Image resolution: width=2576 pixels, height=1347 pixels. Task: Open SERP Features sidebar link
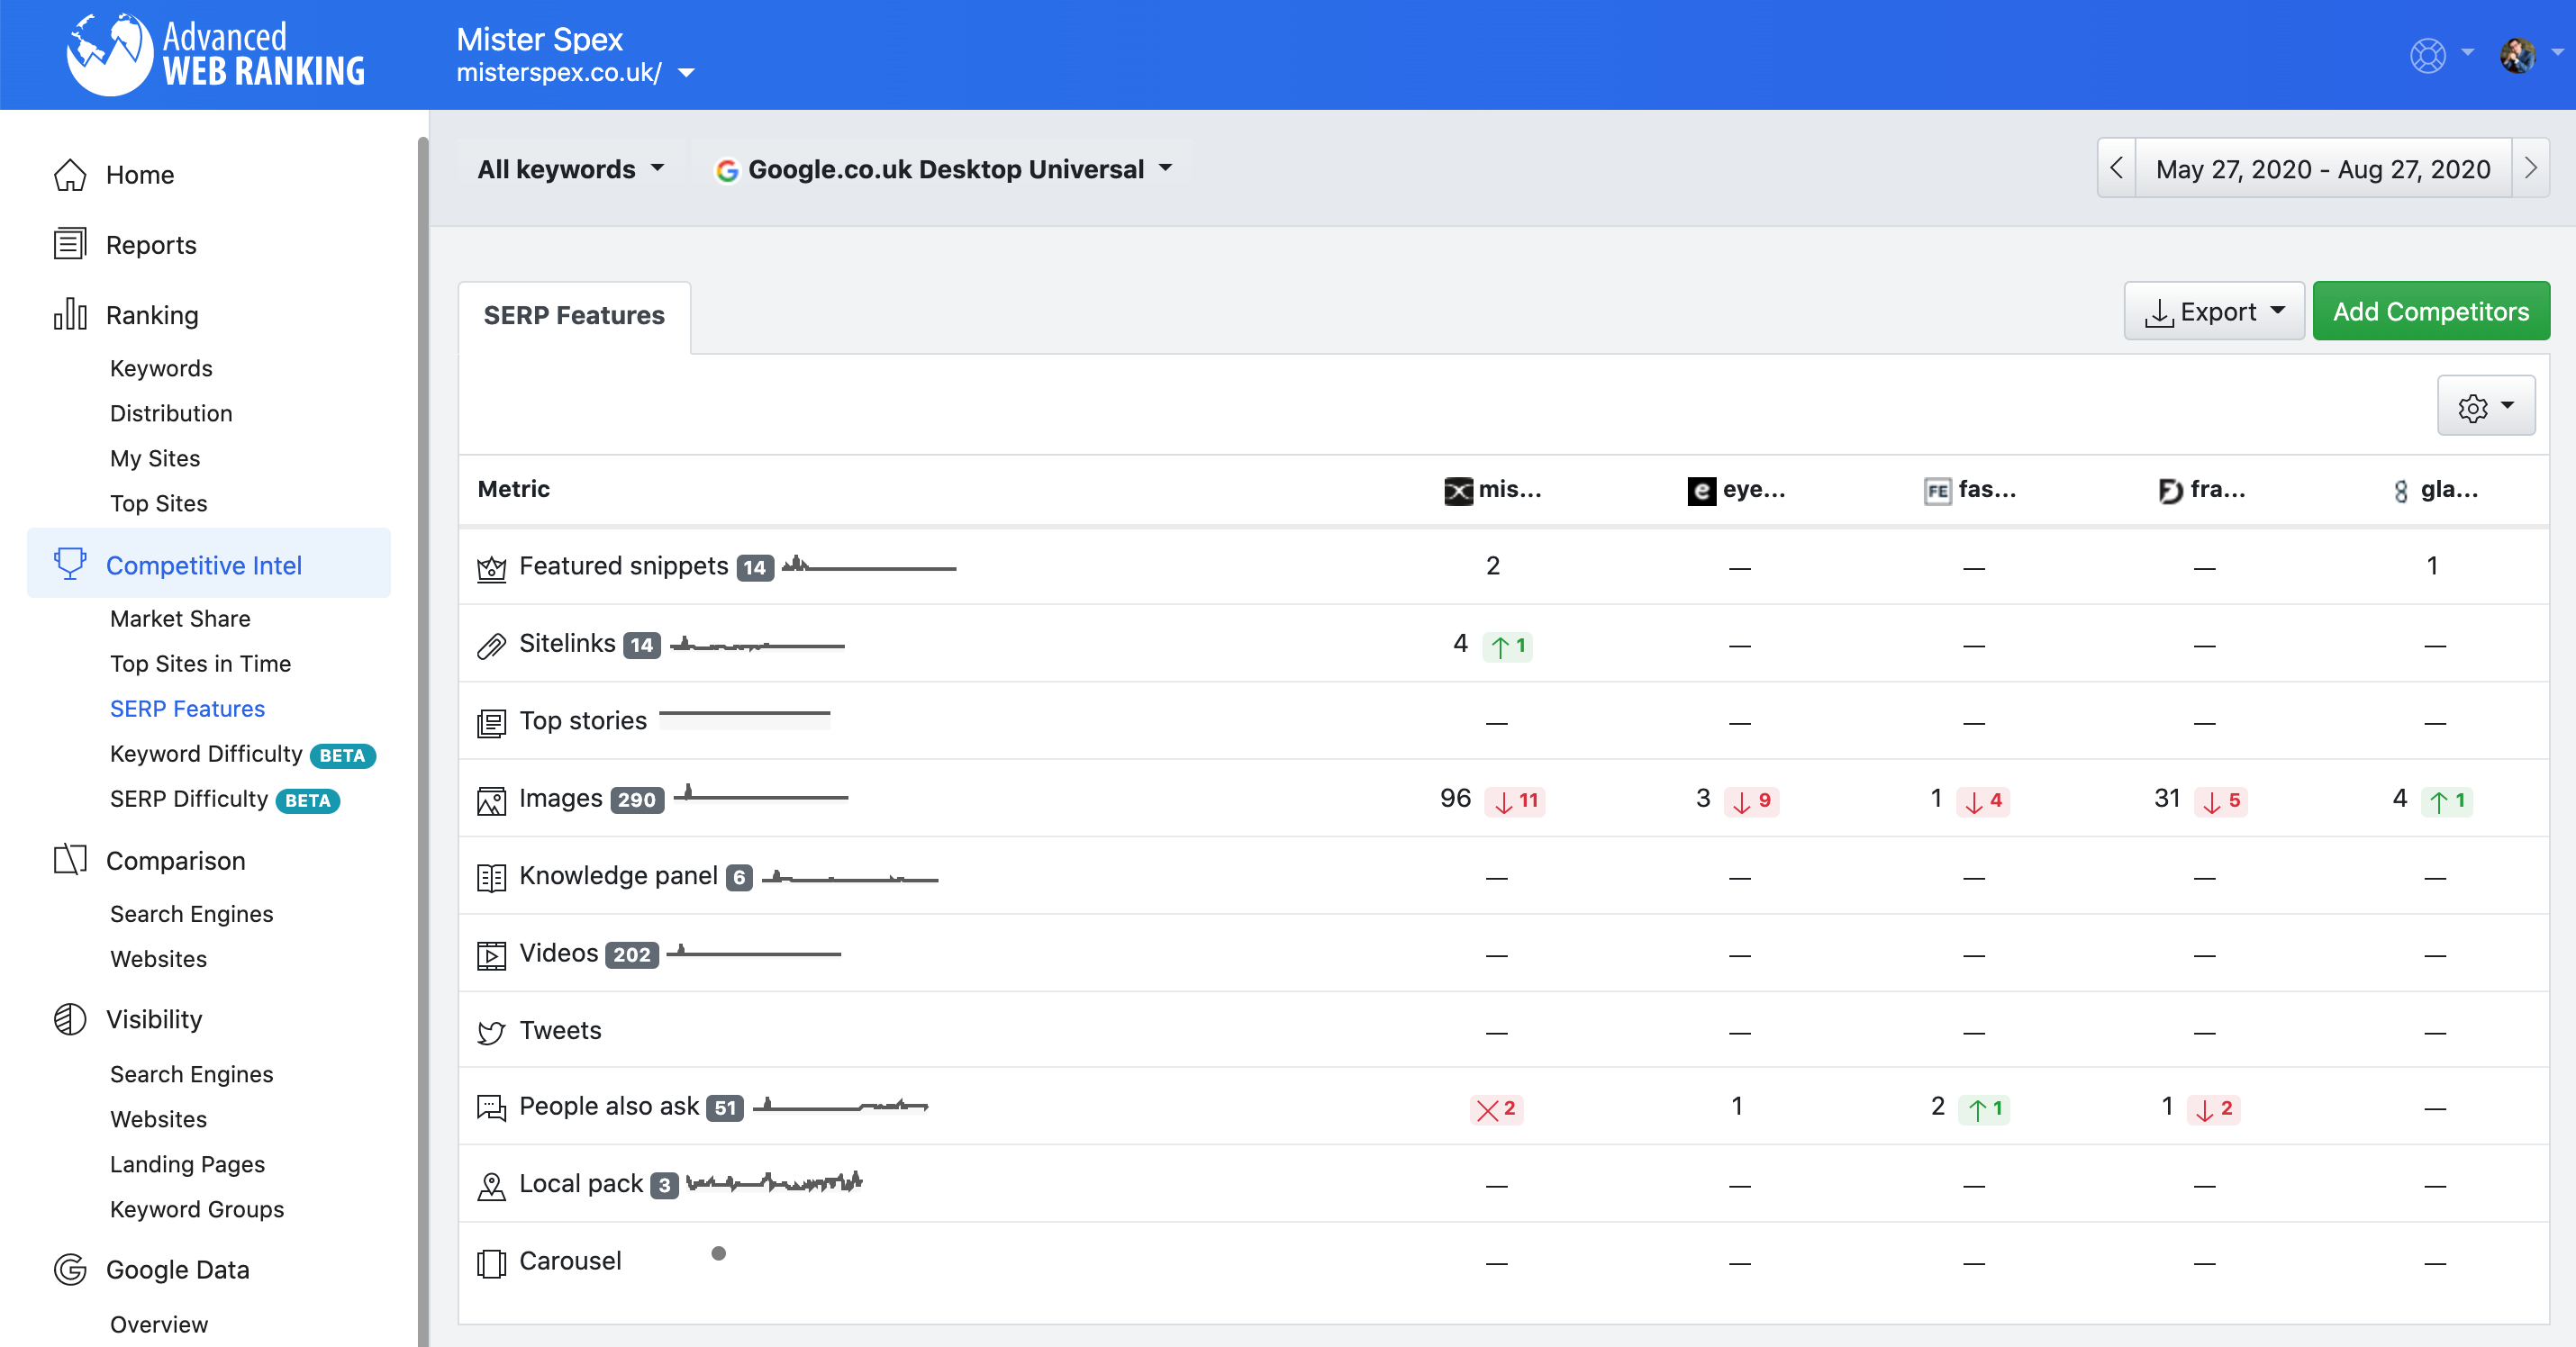pyautogui.click(x=187, y=708)
